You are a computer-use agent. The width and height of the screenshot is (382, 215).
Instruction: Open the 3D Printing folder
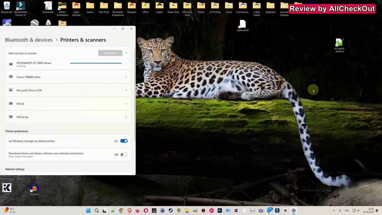pyautogui.click(x=215, y=8)
